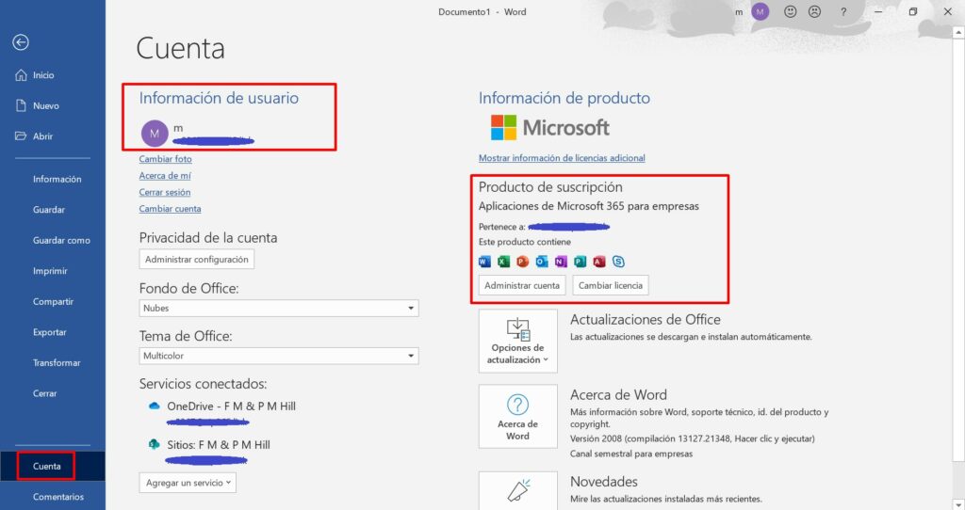Open Mostrar información de licencias adicional link
This screenshot has width=965, height=510.
pos(562,158)
